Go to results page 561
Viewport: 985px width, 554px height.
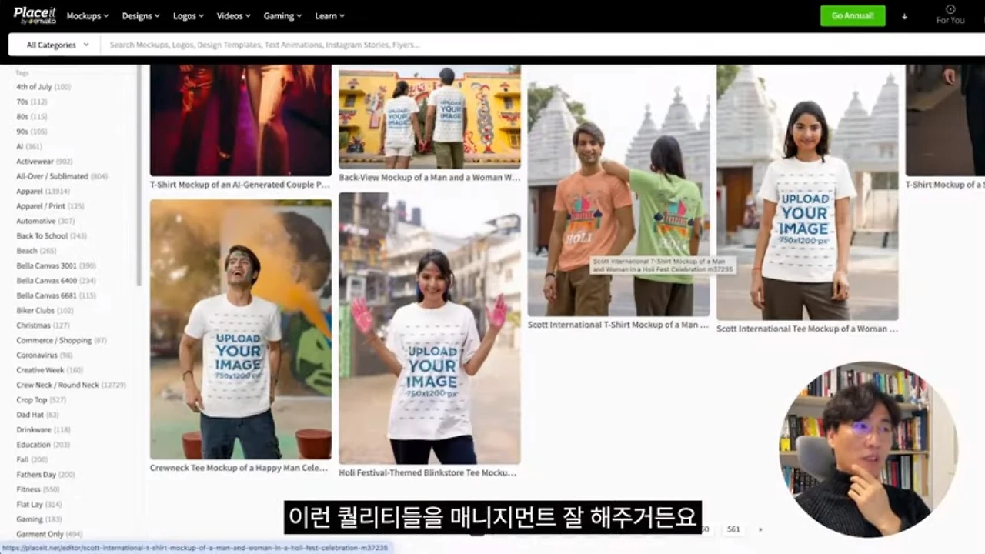[x=733, y=529]
